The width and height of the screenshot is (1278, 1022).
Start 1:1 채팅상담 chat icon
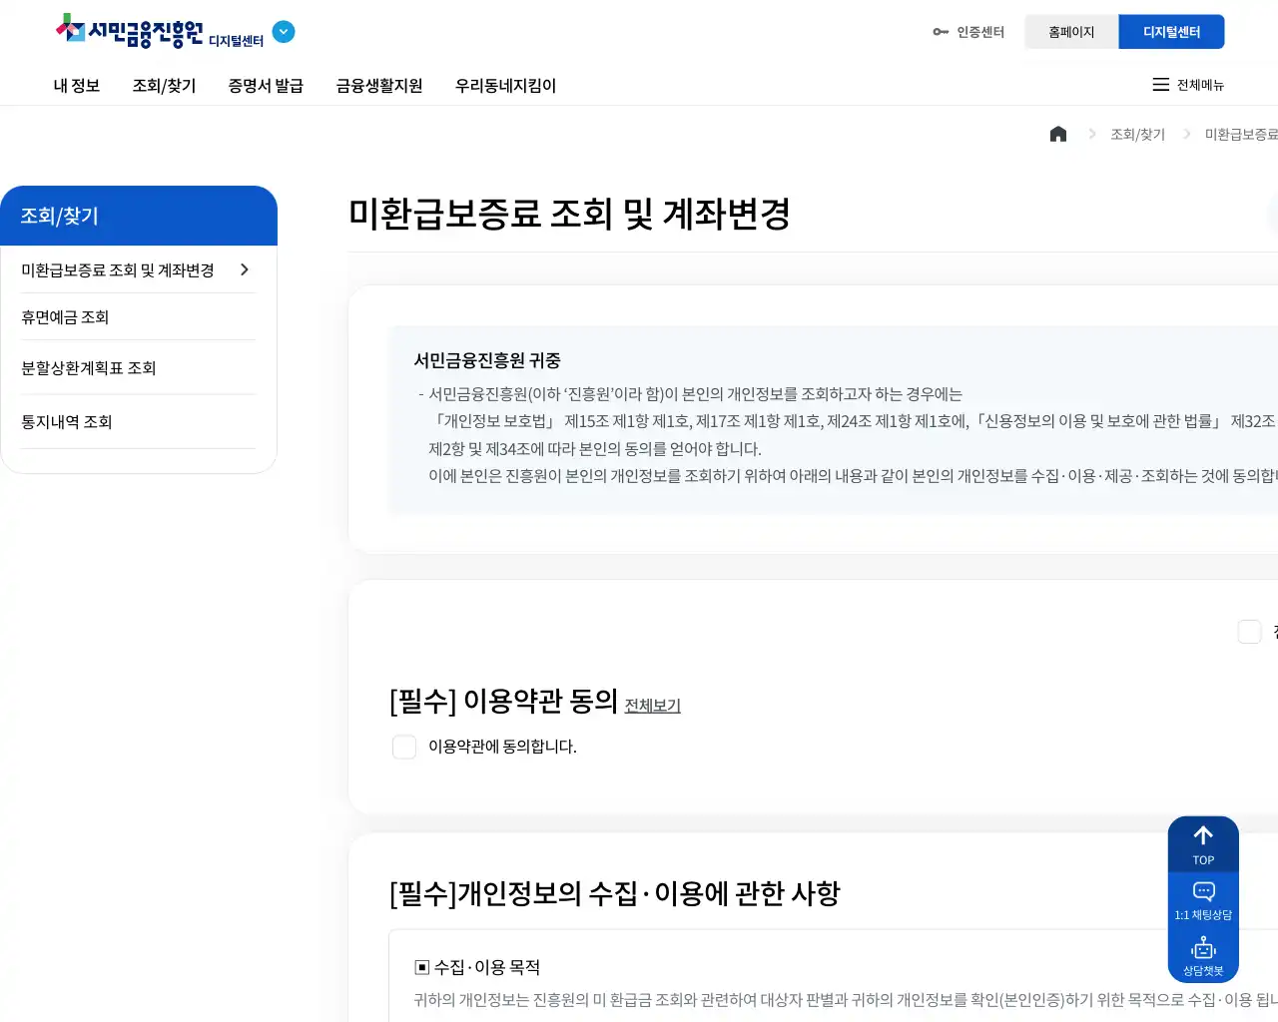pyautogui.click(x=1203, y=899)
